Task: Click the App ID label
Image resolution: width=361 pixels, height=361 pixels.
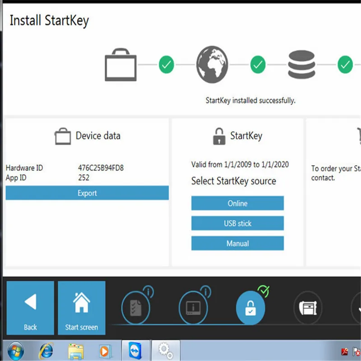Action: (16, 178)
